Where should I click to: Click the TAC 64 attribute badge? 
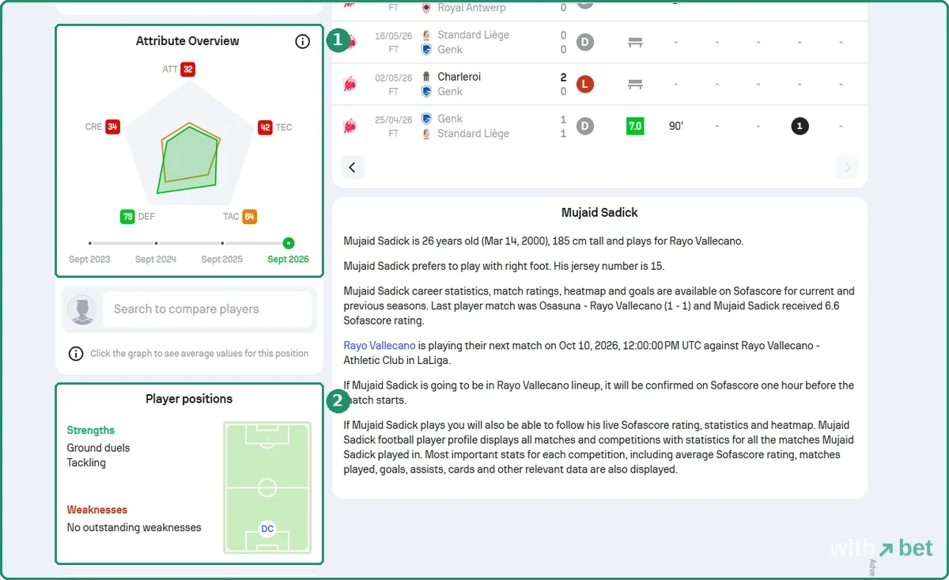click(249, 217)
